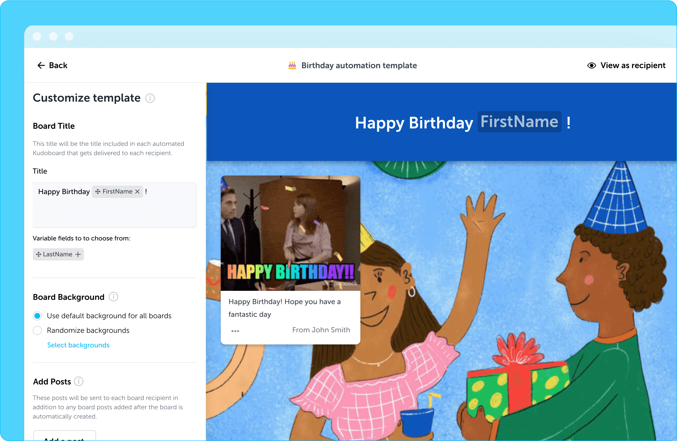Open the post three-dot options menu

coord(235,331)
